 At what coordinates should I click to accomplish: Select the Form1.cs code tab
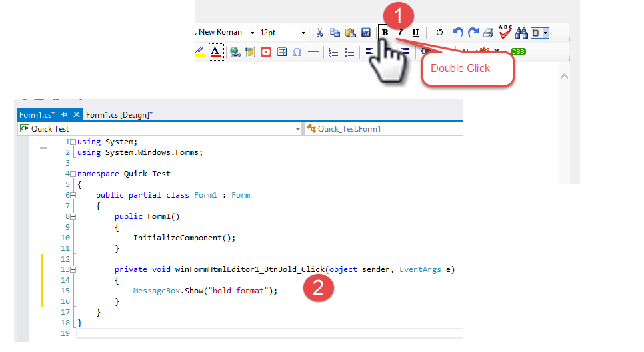(x=37, y=115)
